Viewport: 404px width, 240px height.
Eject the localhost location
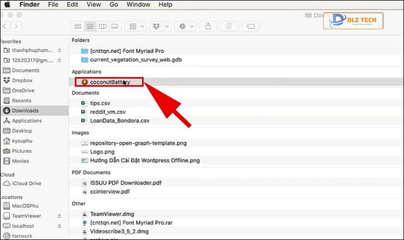pos(59,226)
